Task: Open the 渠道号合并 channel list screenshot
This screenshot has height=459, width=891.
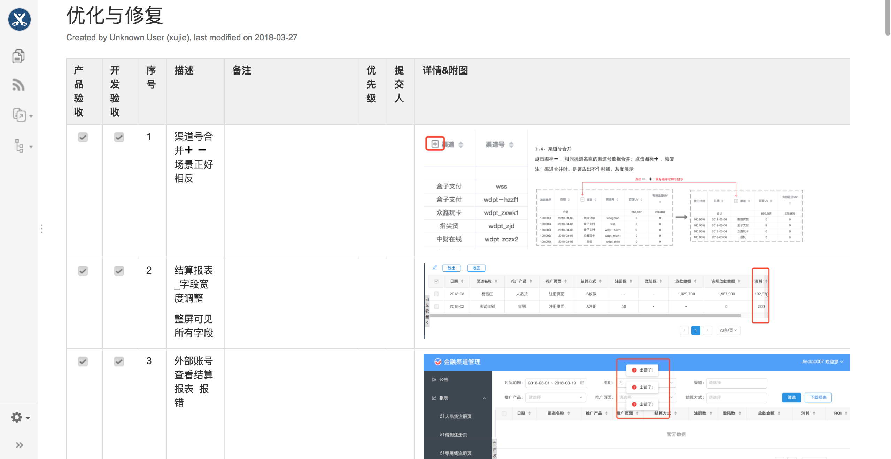Action: point(475,190)
